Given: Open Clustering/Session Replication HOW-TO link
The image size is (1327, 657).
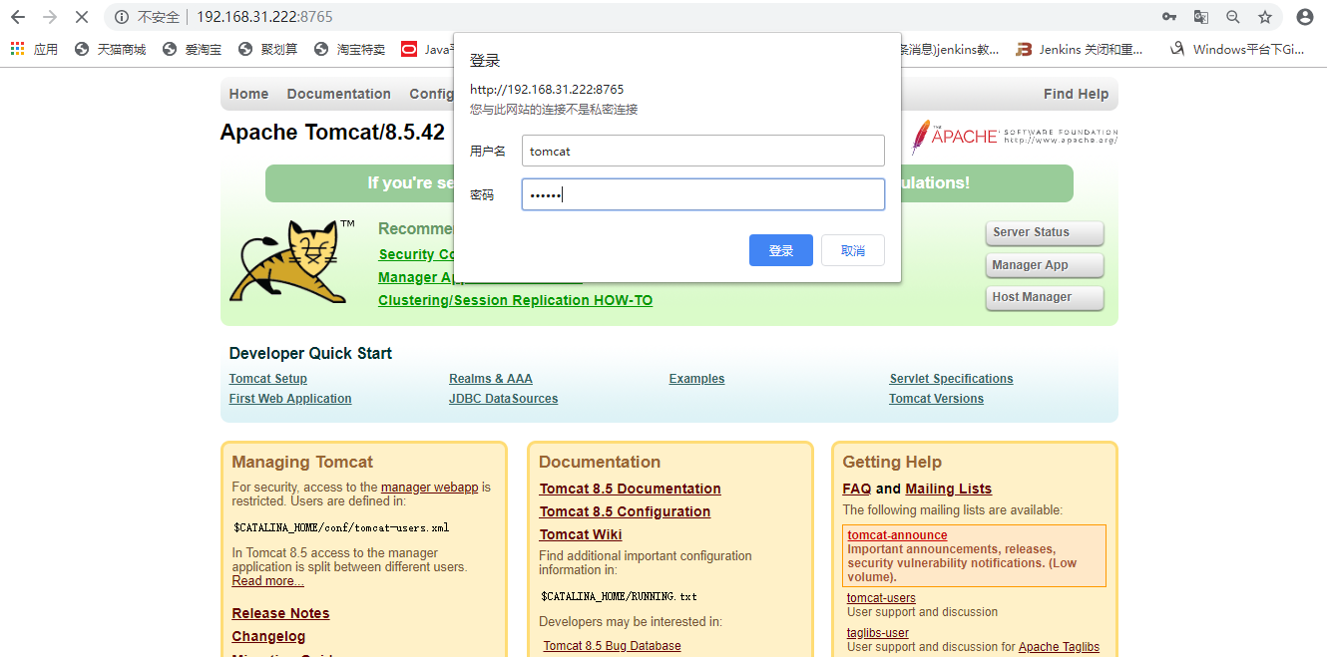Looking at the screenshot, I should 516,300.
